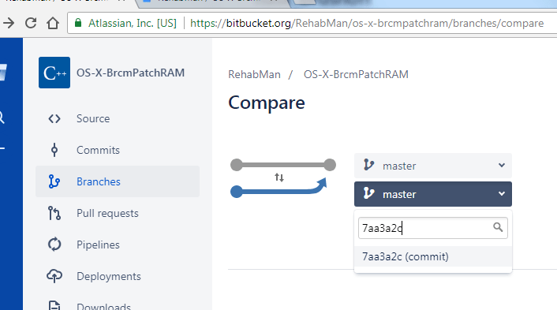Click the Branches fork icon
Image resolution: width=557 pixels, height=310 pixels.
(x=54, y=181)
